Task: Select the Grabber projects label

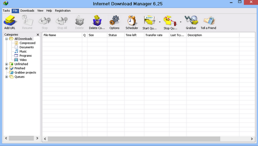Action: (25, 73)
